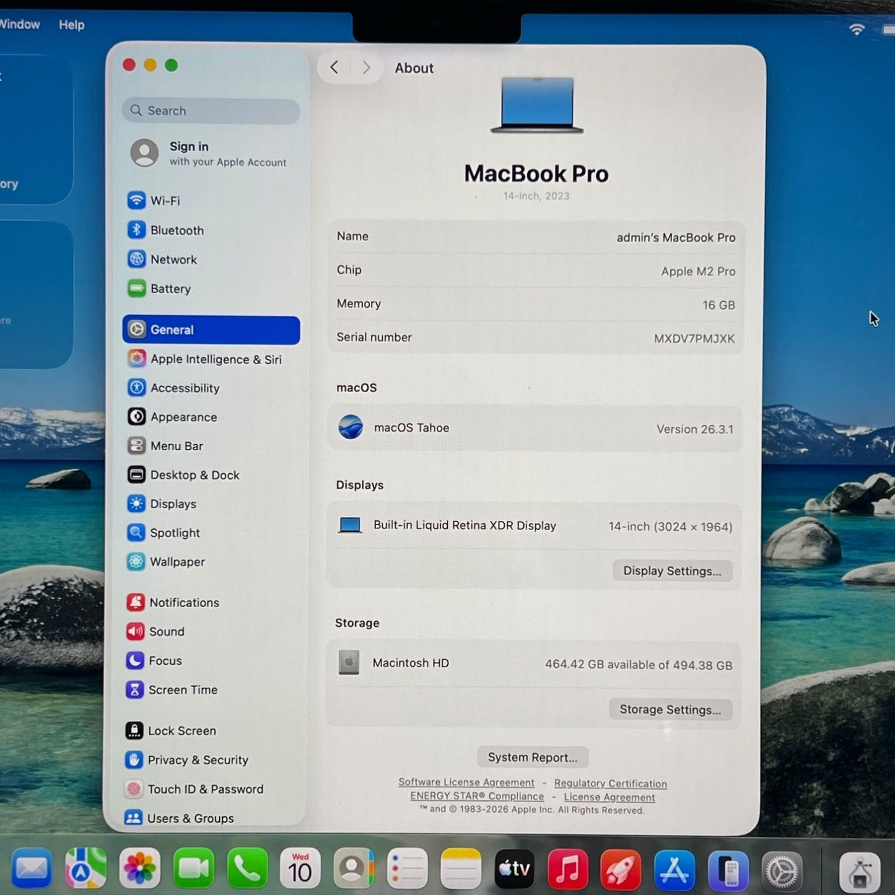The height and width of the screenshot is (895, 895).
Task: Open the Window menu
Action: [19, 24]
